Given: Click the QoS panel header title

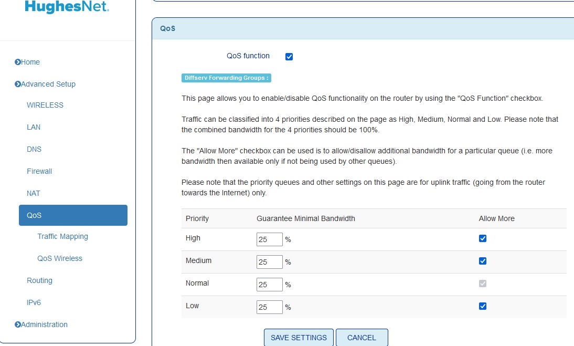Looking at the screenshot, I should (168, 28).
